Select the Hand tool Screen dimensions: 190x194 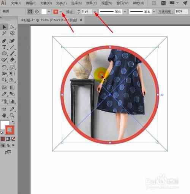[4, 115]
